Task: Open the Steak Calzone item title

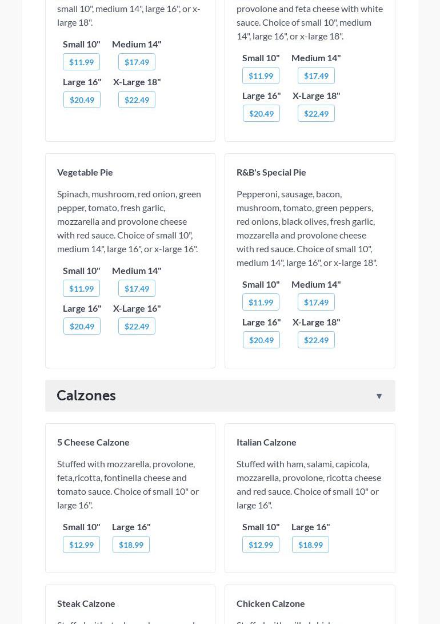Action: [x=86, y=603]
